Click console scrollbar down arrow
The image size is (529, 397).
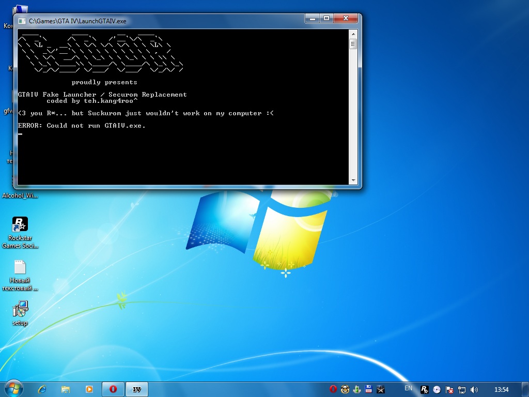[x=353, y=180]
